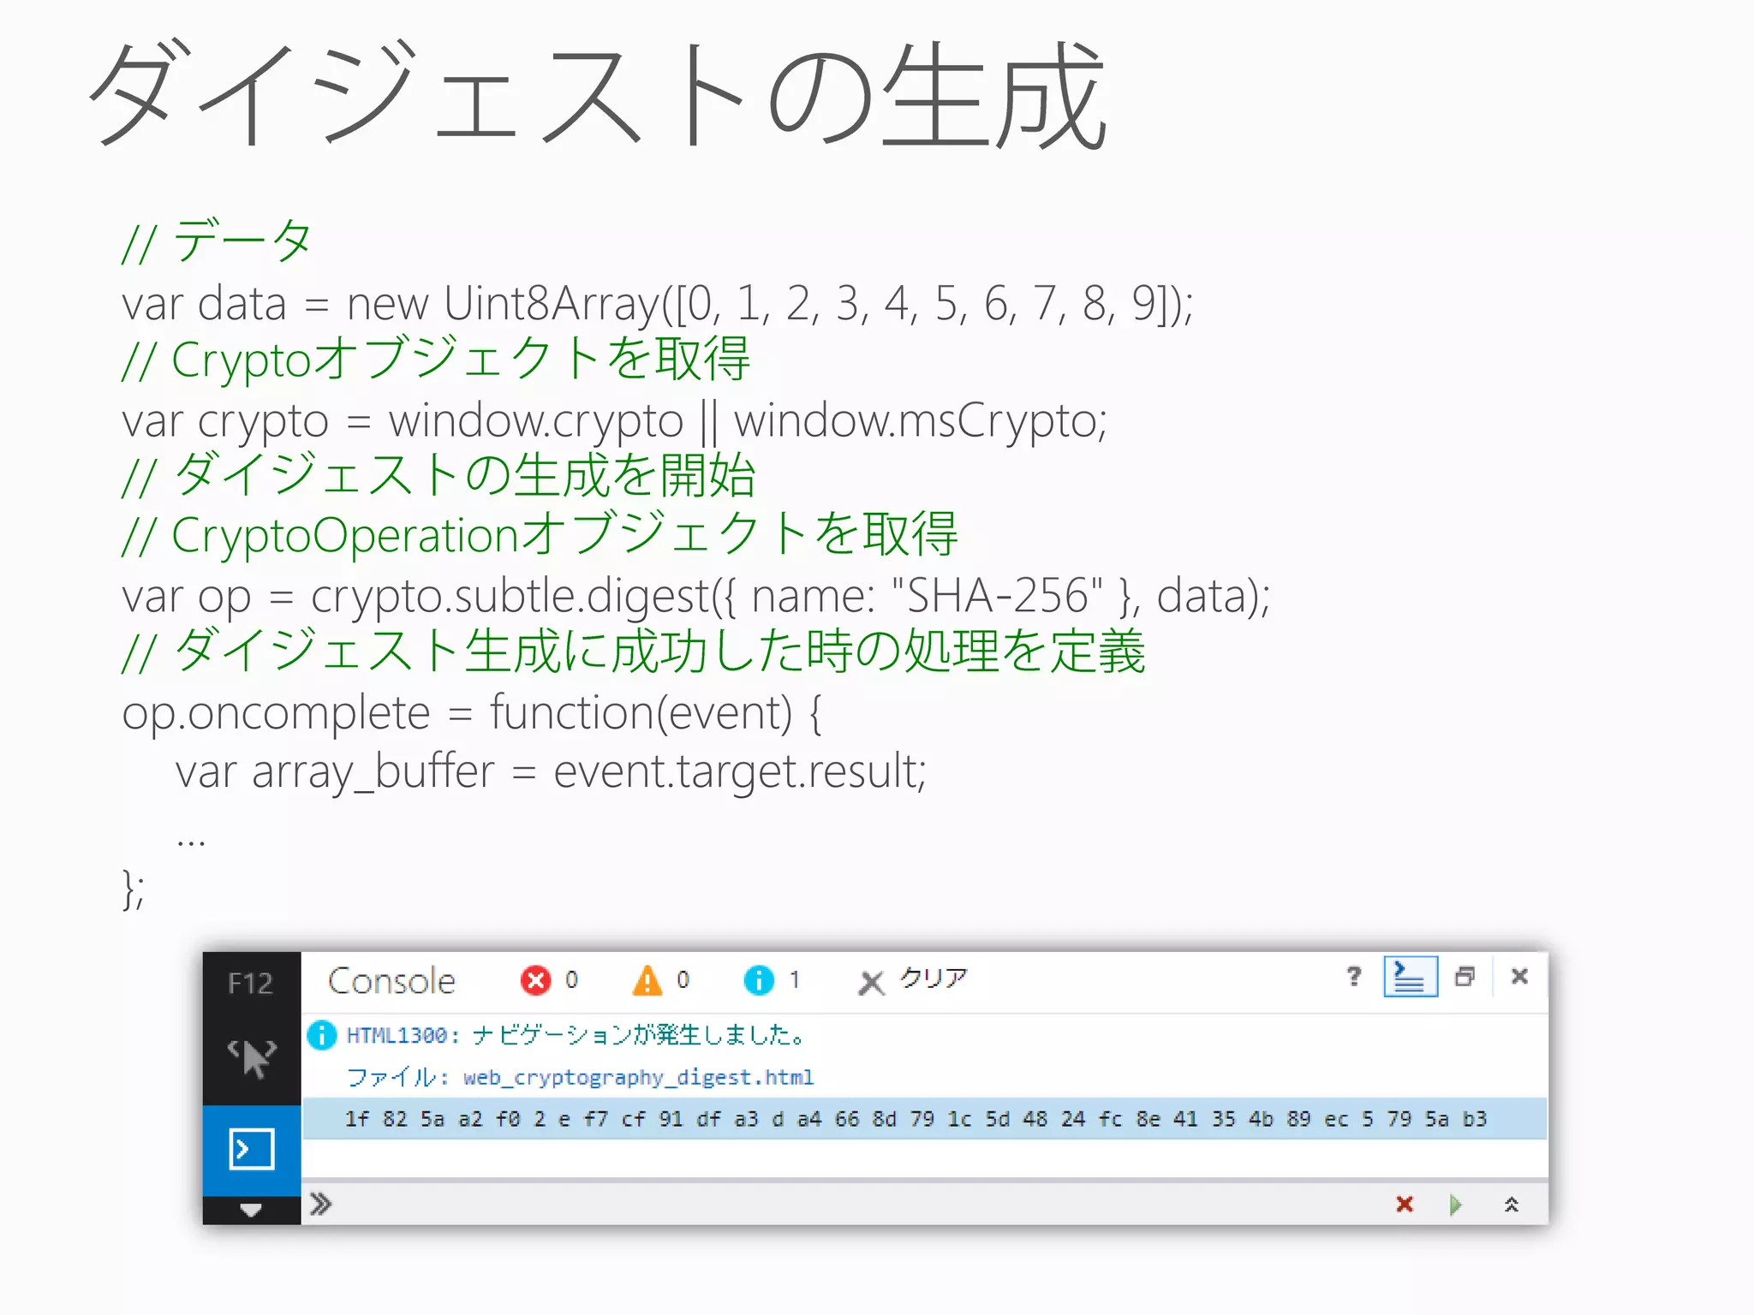Open the Console tool in sidebar
This screenshot has height=1315, width=1754.
click(251, 1149)
